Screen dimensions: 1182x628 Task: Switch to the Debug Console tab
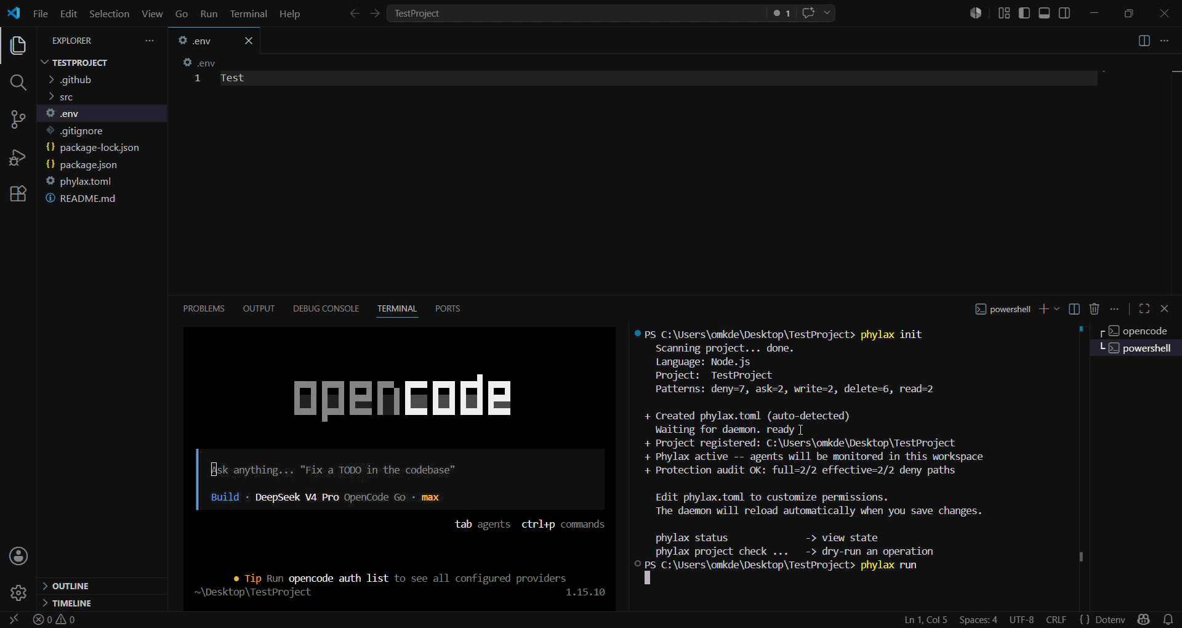pyautogui.click(x=326, y=308)
